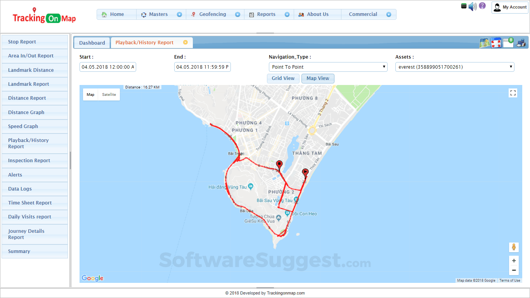Zoom in using the map plus control
The image size is (530, 298).
[x=514, y=261]
